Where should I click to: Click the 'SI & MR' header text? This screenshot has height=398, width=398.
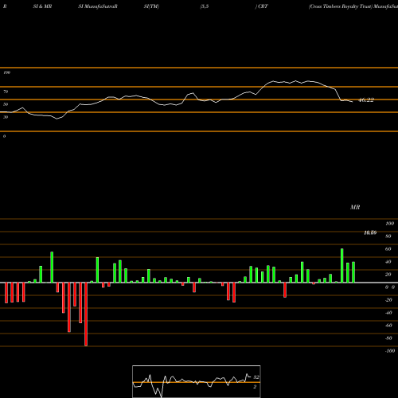[42, 6]
